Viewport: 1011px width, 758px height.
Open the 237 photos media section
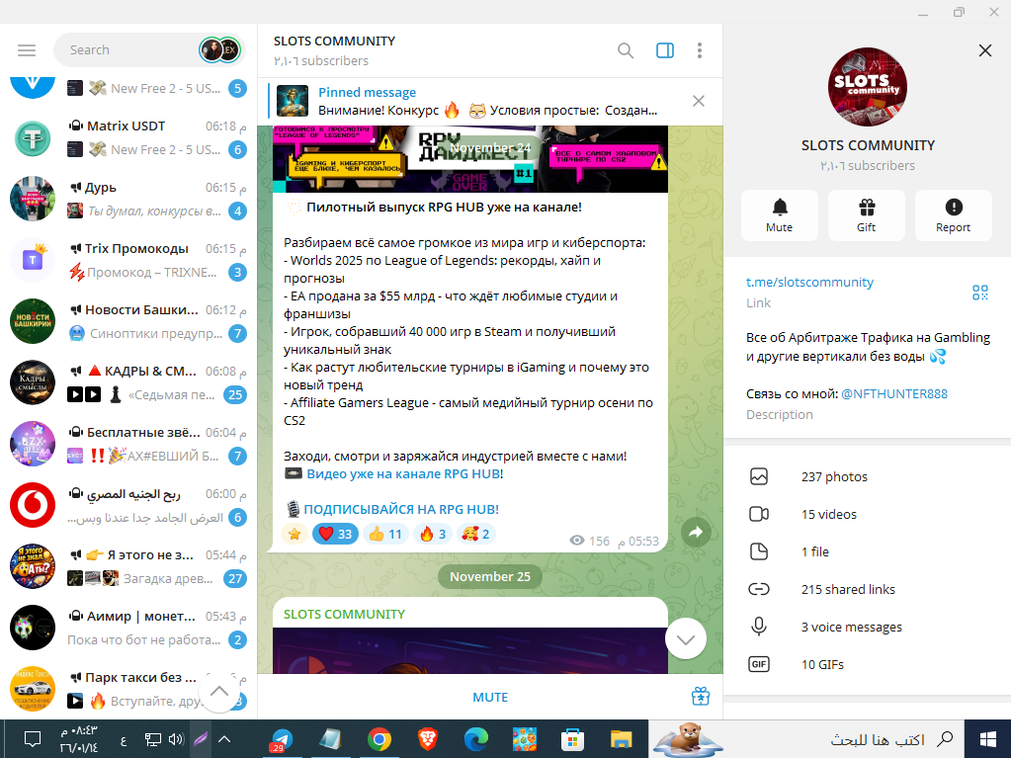coord(868,477)
